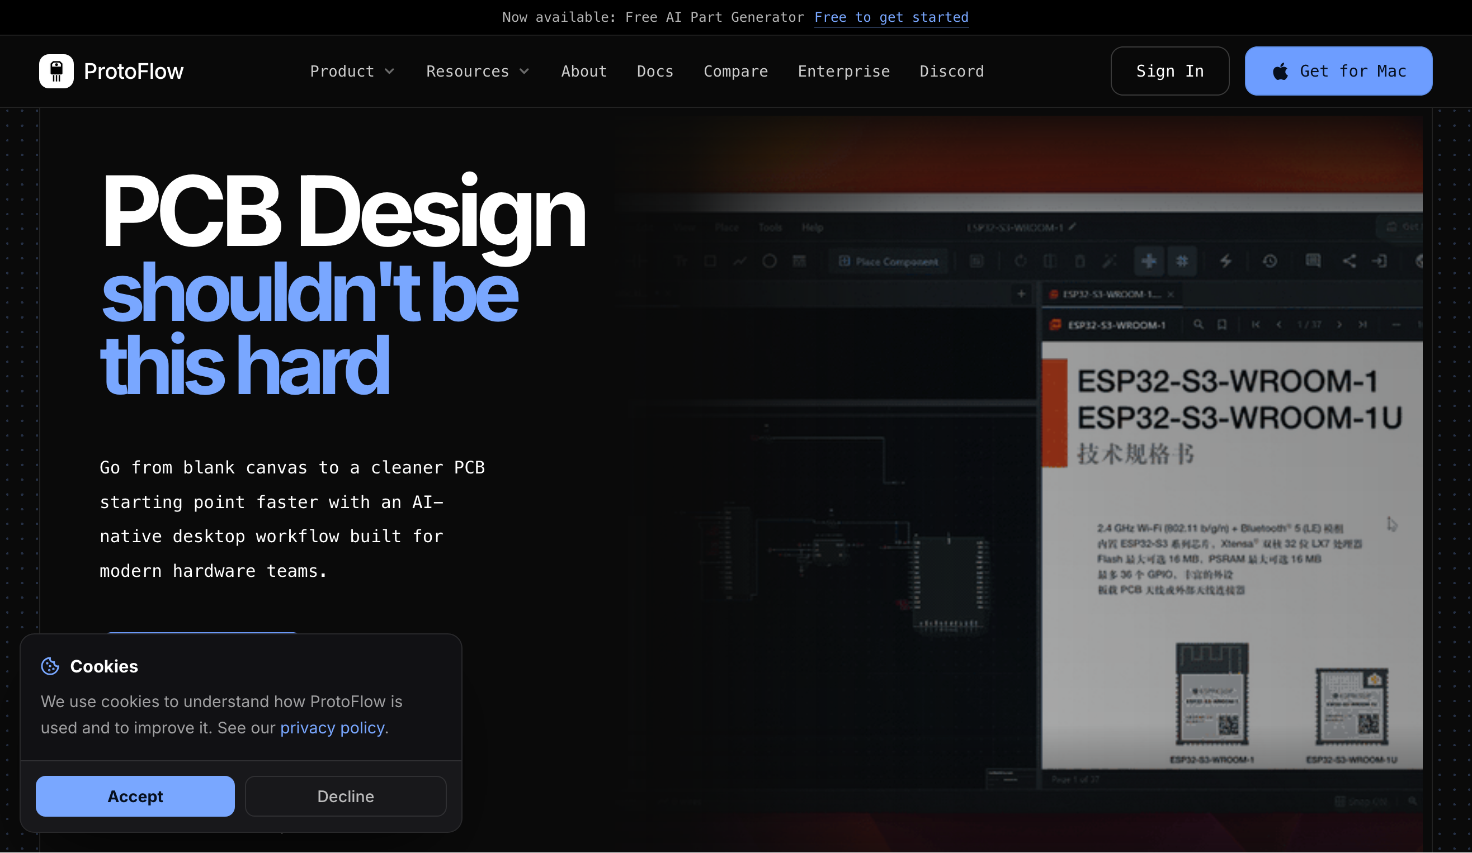The height and width of the screenshot is (853, 1472).
Task: Toggle the highlighted plus crosshair tool
Action: 1149,261
